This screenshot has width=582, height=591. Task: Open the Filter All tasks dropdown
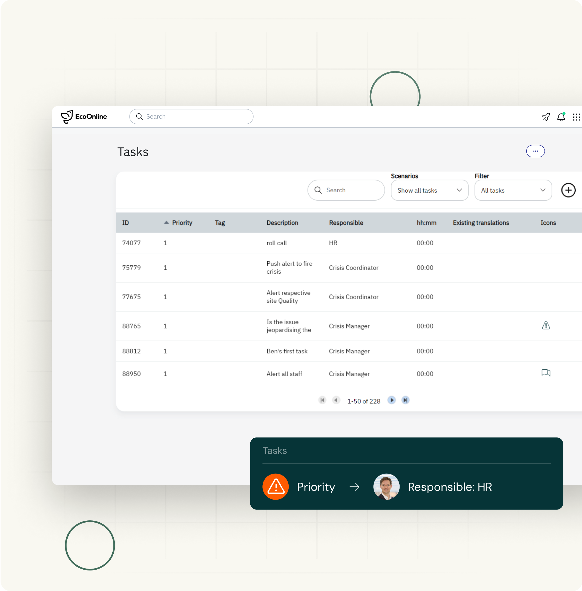point(513,190)
